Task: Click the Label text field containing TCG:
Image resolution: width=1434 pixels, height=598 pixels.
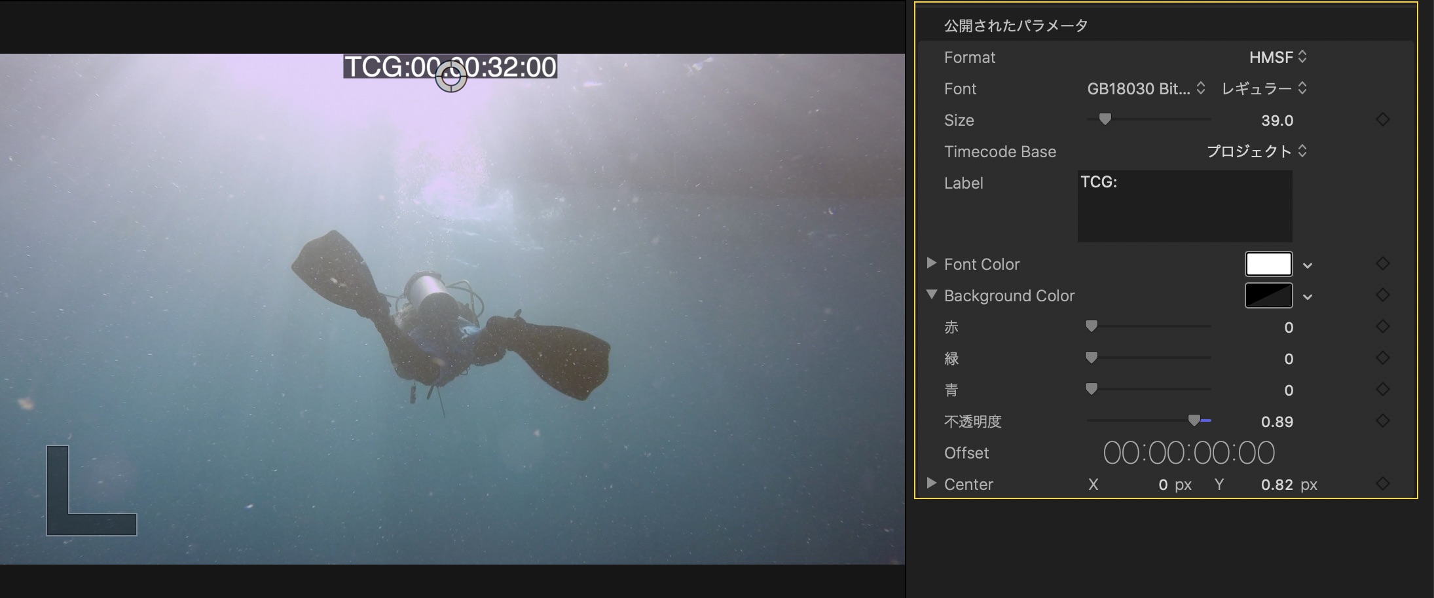Action: (1185, 206)
